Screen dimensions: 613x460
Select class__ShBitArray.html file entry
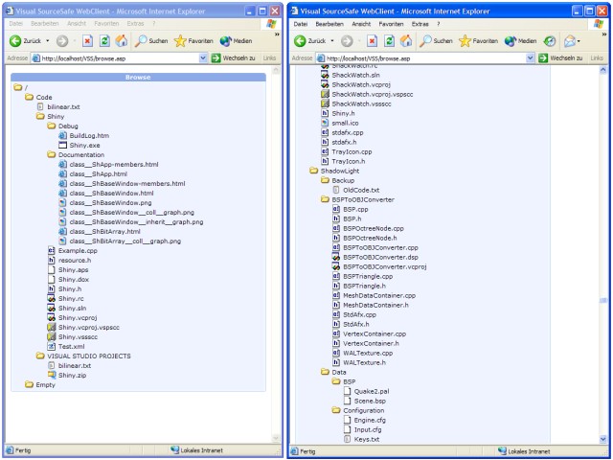point(104,232)
